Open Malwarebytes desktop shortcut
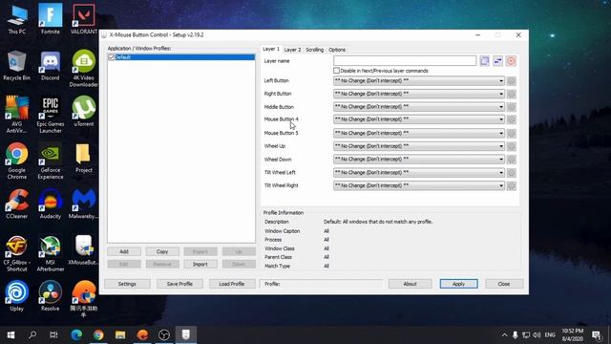 [x=83, y=204]
